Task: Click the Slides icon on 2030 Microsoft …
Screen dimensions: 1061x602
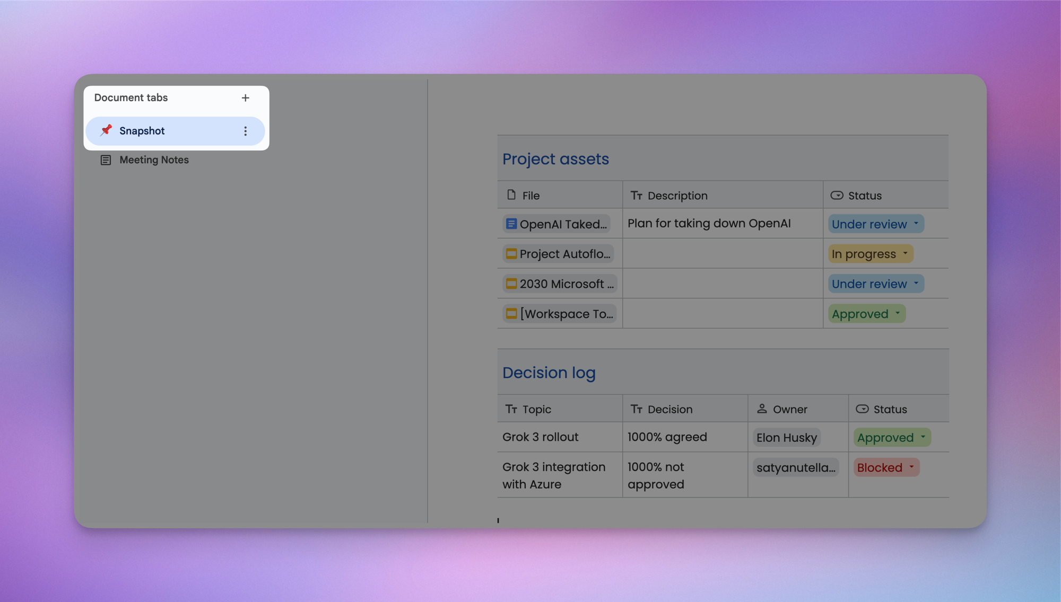Action: coord(511,284)
